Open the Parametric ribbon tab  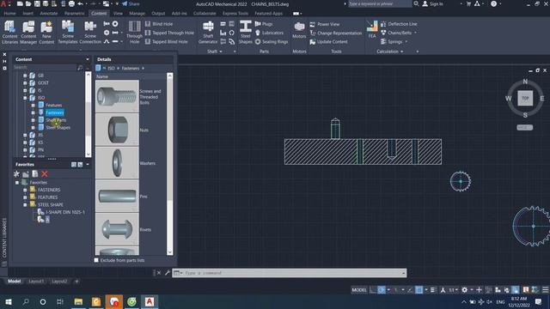(x=74, y=14)
